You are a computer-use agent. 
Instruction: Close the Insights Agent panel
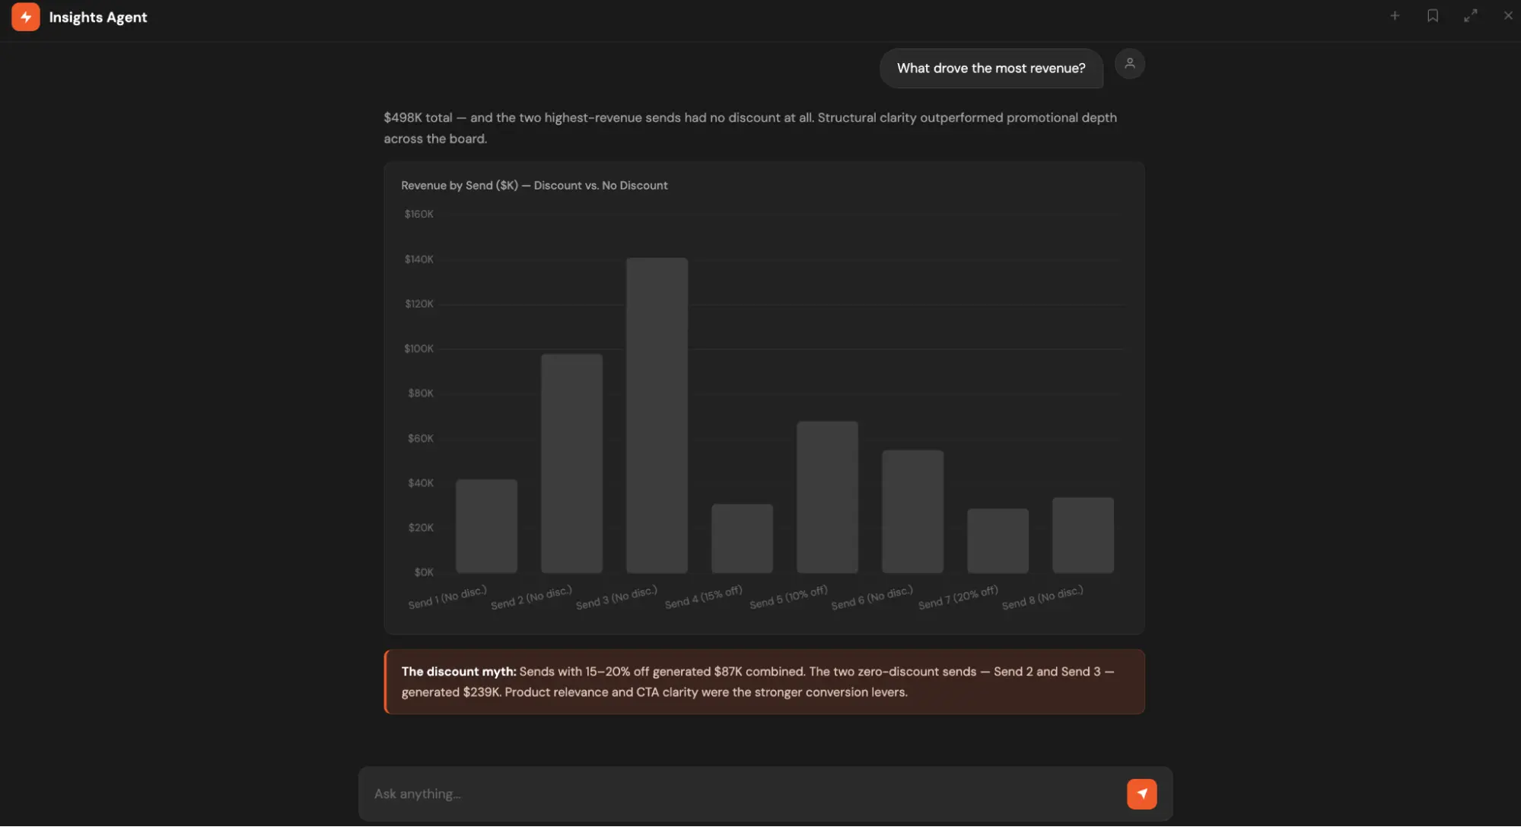click(x=1508, y=16)
